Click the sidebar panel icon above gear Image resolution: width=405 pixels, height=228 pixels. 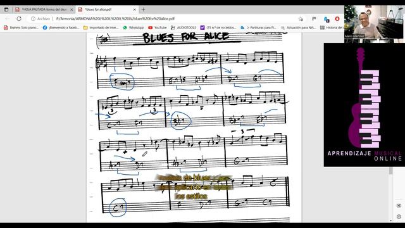(x=399, y=205)
